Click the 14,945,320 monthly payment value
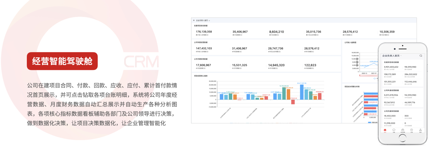Screen dimensions: 438x164 [x=276, y=65]
